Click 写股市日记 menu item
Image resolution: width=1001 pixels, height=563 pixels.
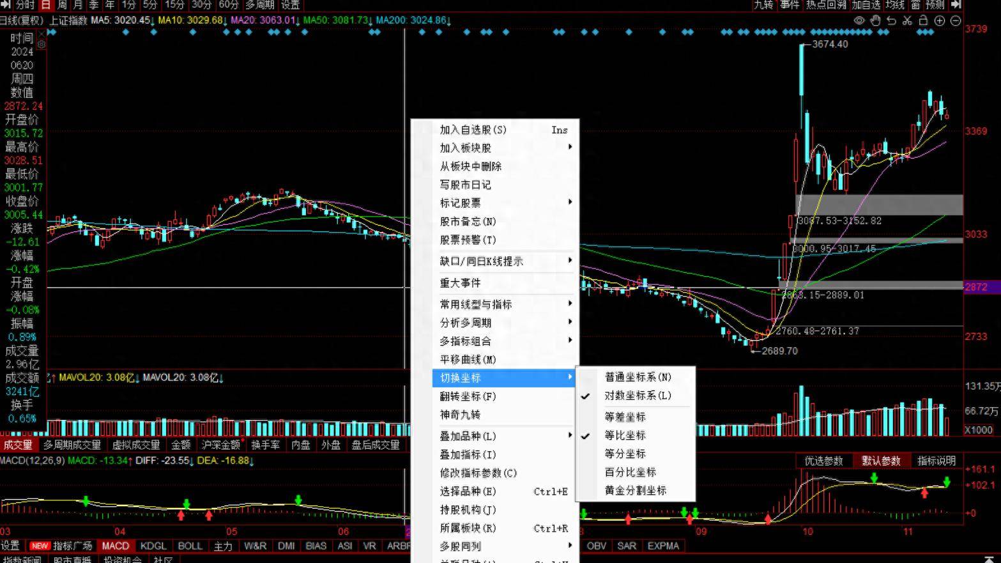[x=503, y=185]
